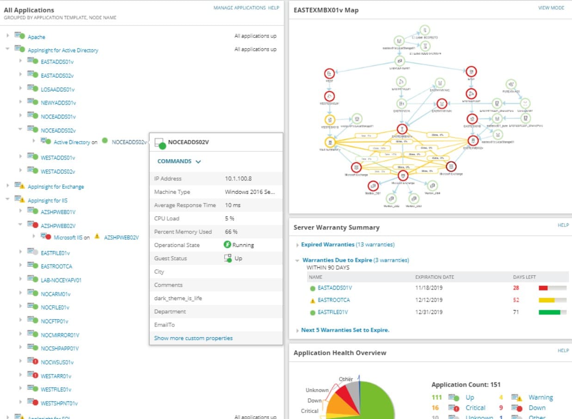Click the DAYS LEFT column header
Screen dimensions: 572x419
click(524, 277)
